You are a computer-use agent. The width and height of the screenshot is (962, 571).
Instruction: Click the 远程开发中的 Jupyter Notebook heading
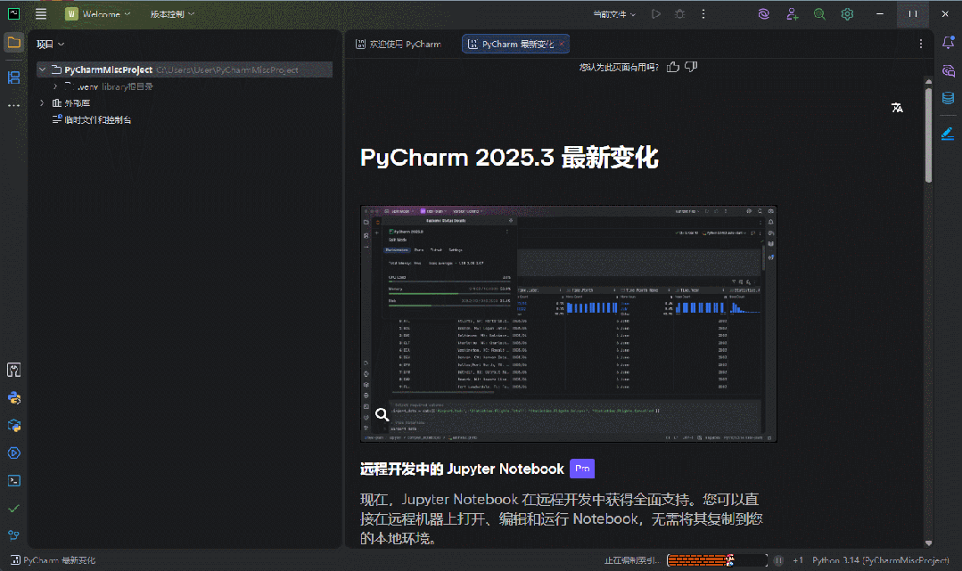(x=462, y=469)
